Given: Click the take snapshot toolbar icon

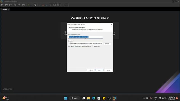Looking at the screenshot, I should [x=40, y=5].
